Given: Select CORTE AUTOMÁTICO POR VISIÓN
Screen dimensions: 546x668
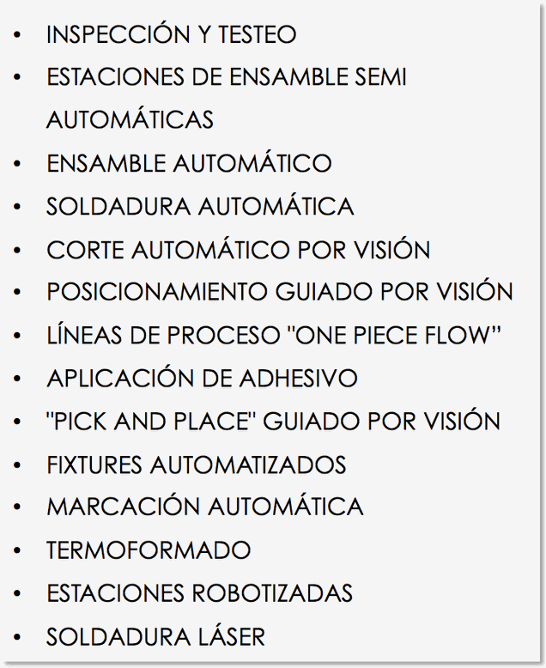Looking at the screenshot, I should coord(238,249).
